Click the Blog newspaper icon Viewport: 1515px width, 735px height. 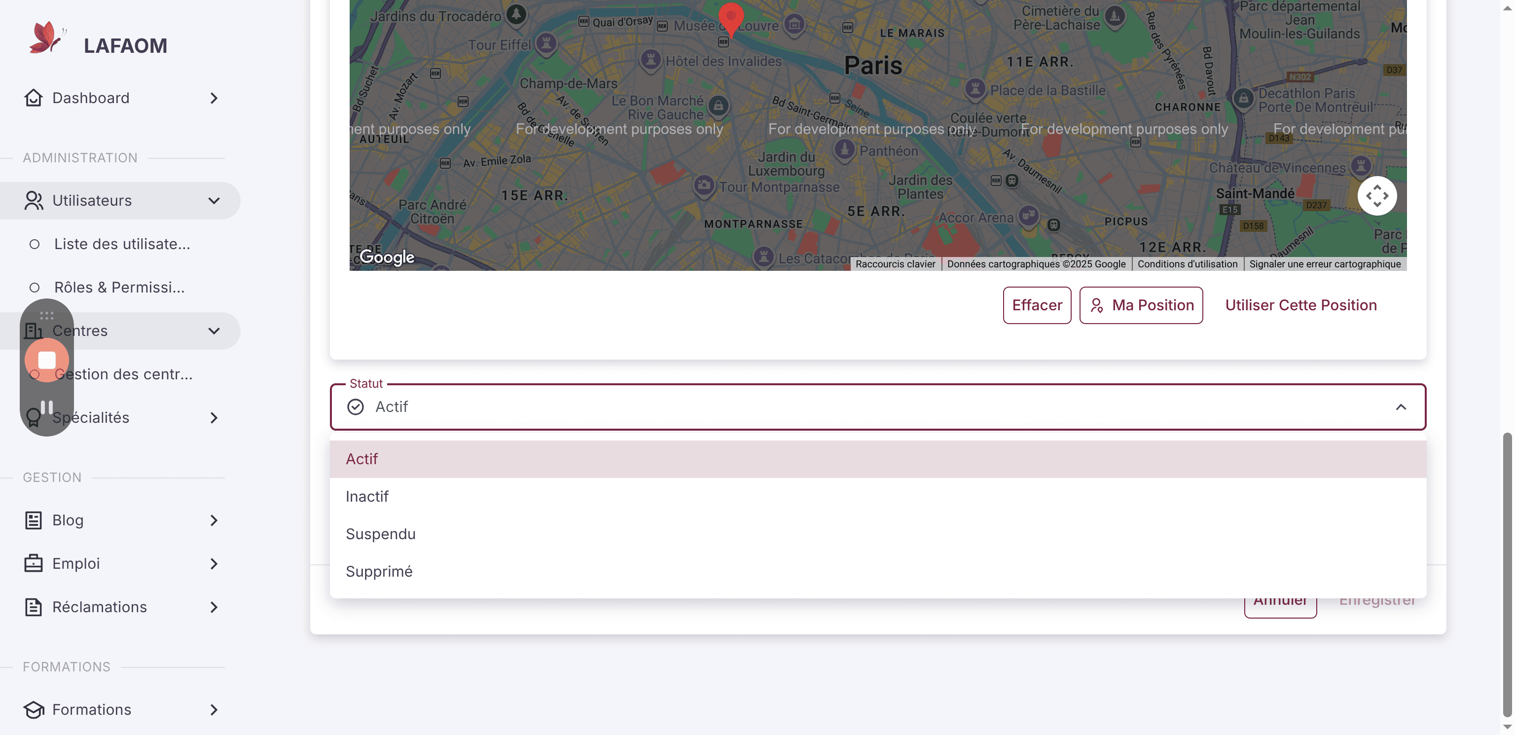click(x=34, y=520)
